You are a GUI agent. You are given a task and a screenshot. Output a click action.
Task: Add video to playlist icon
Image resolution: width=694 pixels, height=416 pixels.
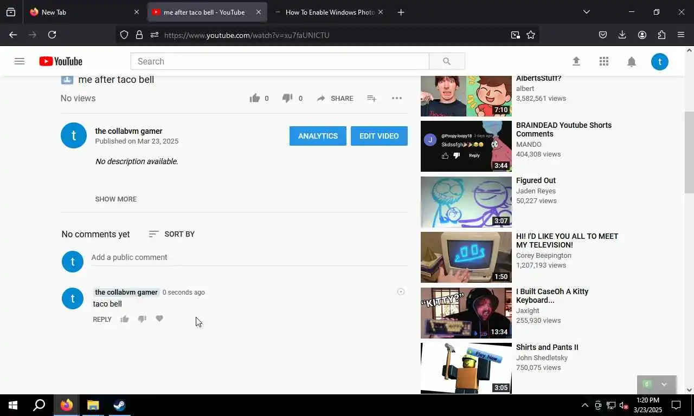(x=371, y=98)
